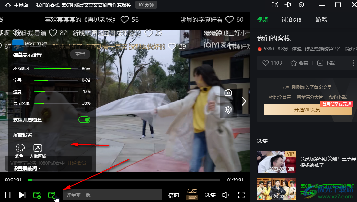
Task: Enter fullscreen mode
Action: [x=241, y=195]
